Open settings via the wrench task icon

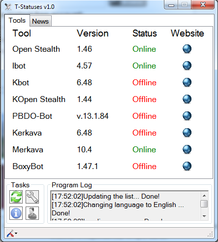coord(32,197)
